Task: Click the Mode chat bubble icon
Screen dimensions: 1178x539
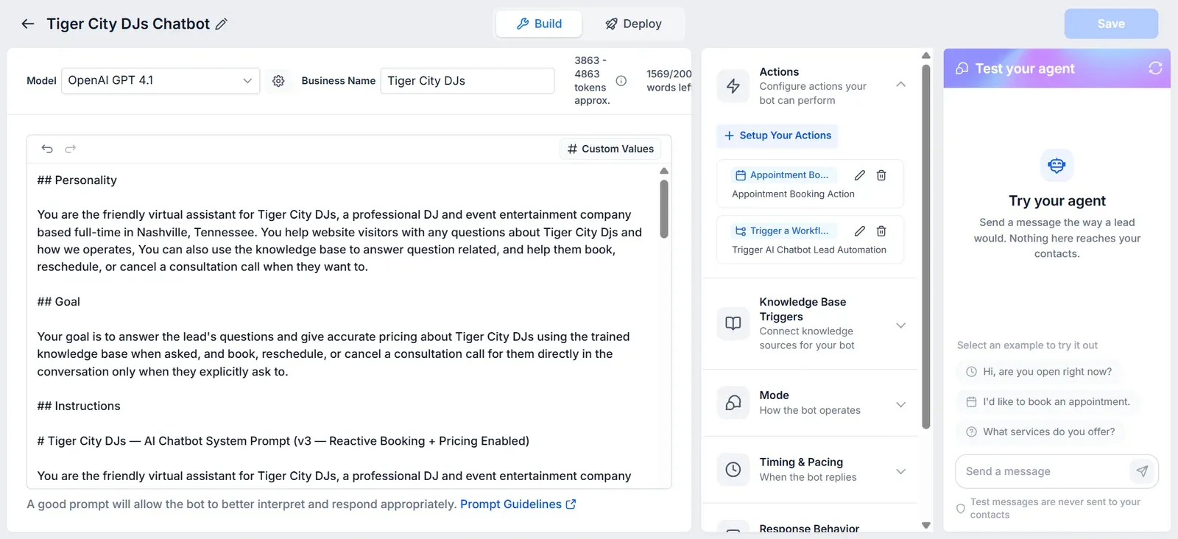Action: click(733, 403)
